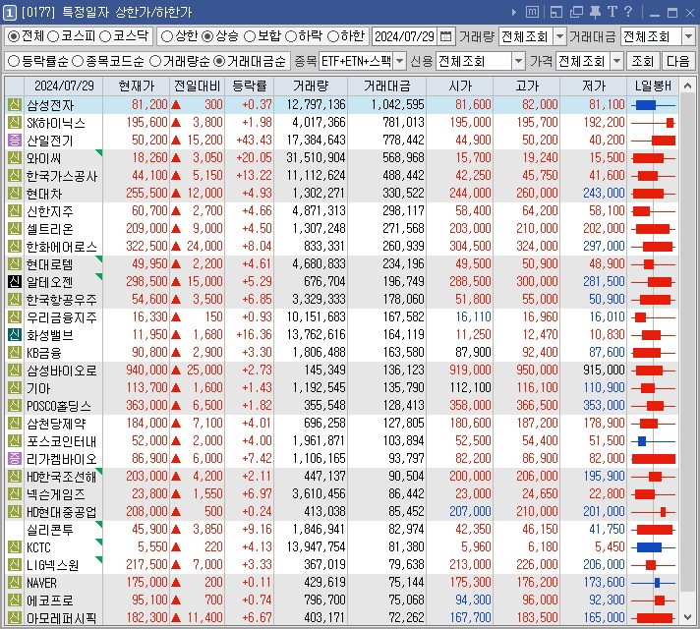Click the 신 badge icon next to 삼성전자
The height and width of the screenshot is (629, 700).
coord(15,105)
